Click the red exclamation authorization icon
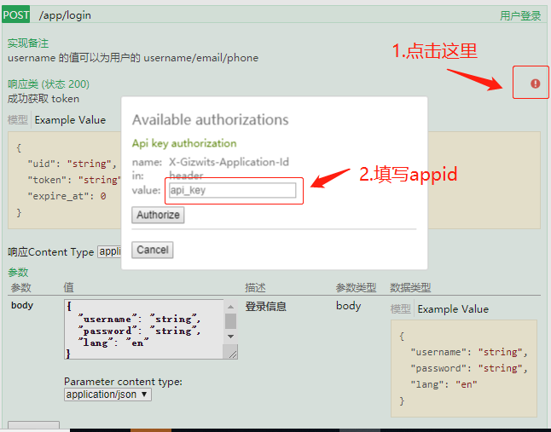 click(x=535, y=83)
